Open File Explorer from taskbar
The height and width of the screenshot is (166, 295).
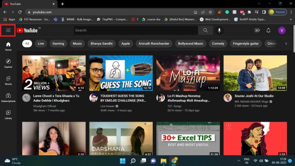pyautogui.click(x=163, y=161)
